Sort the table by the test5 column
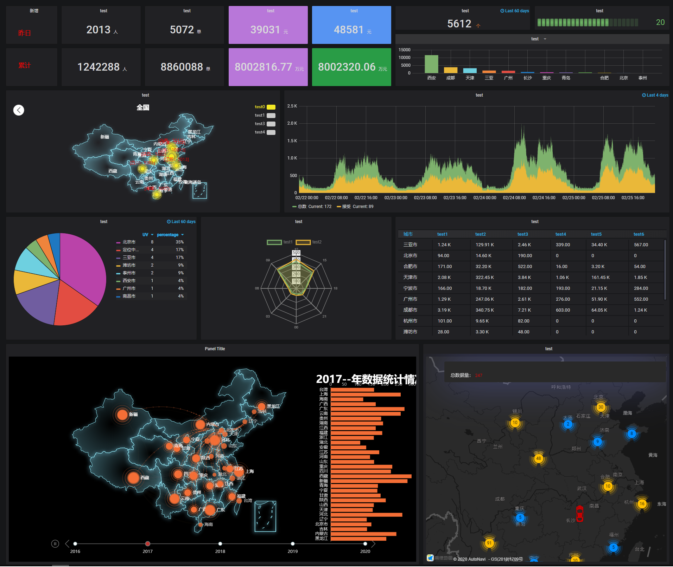The height and width of the screenshot is (567, 673). click(x=596, y=234)
